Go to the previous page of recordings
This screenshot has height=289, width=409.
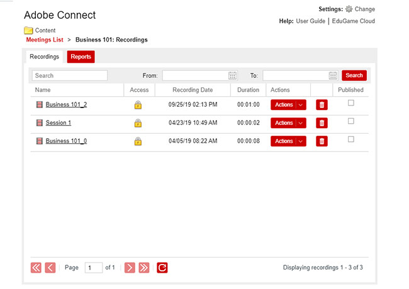(x=50, y=268)
